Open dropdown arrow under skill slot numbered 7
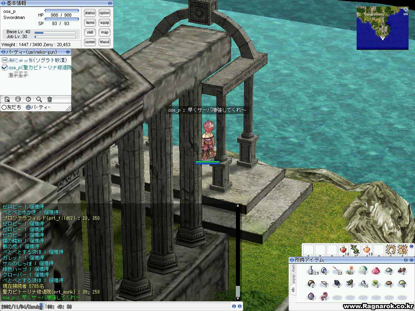Image resolution: width=415 pixels, height=311 pixels. pos(390,256)
